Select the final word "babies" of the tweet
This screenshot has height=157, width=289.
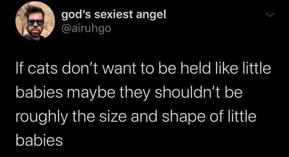39,140
